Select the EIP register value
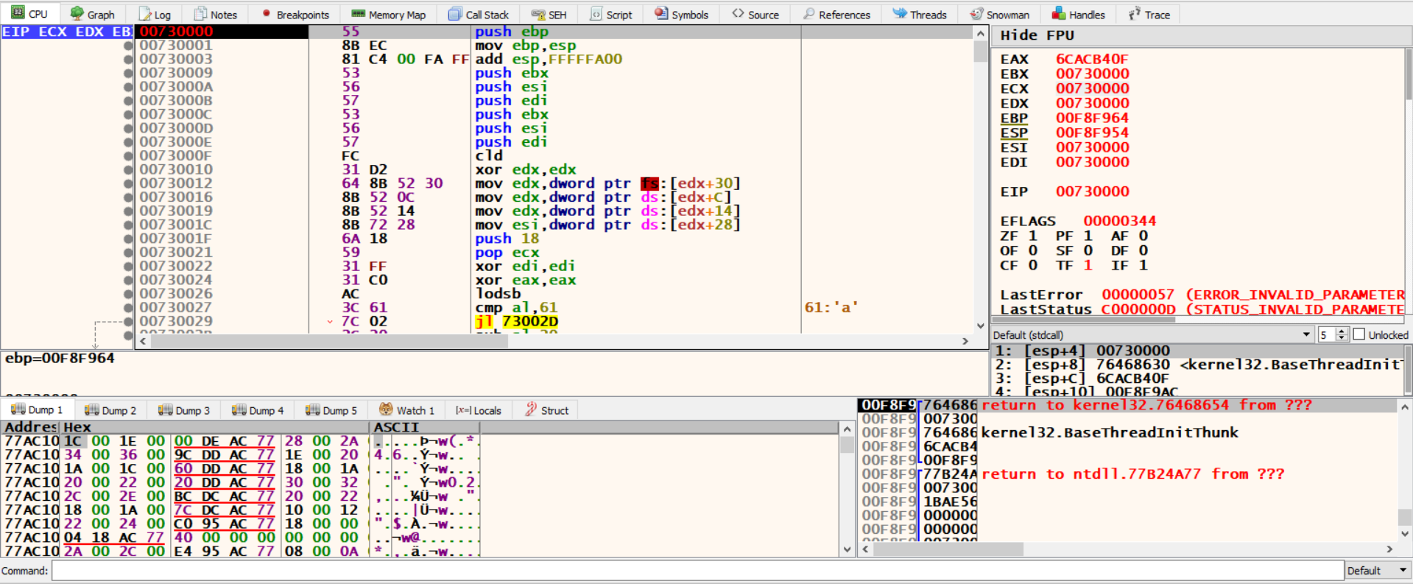The image size is (1413, 584). point(1092,191)
